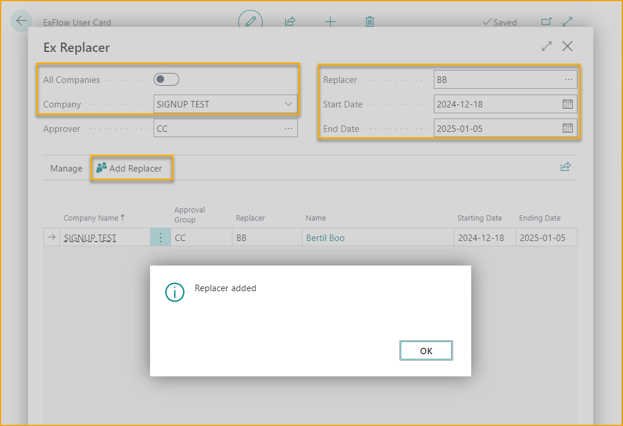Click the Saved checkmark indicator
Viewport: 623px width, 426px height.
pos(499,22)
